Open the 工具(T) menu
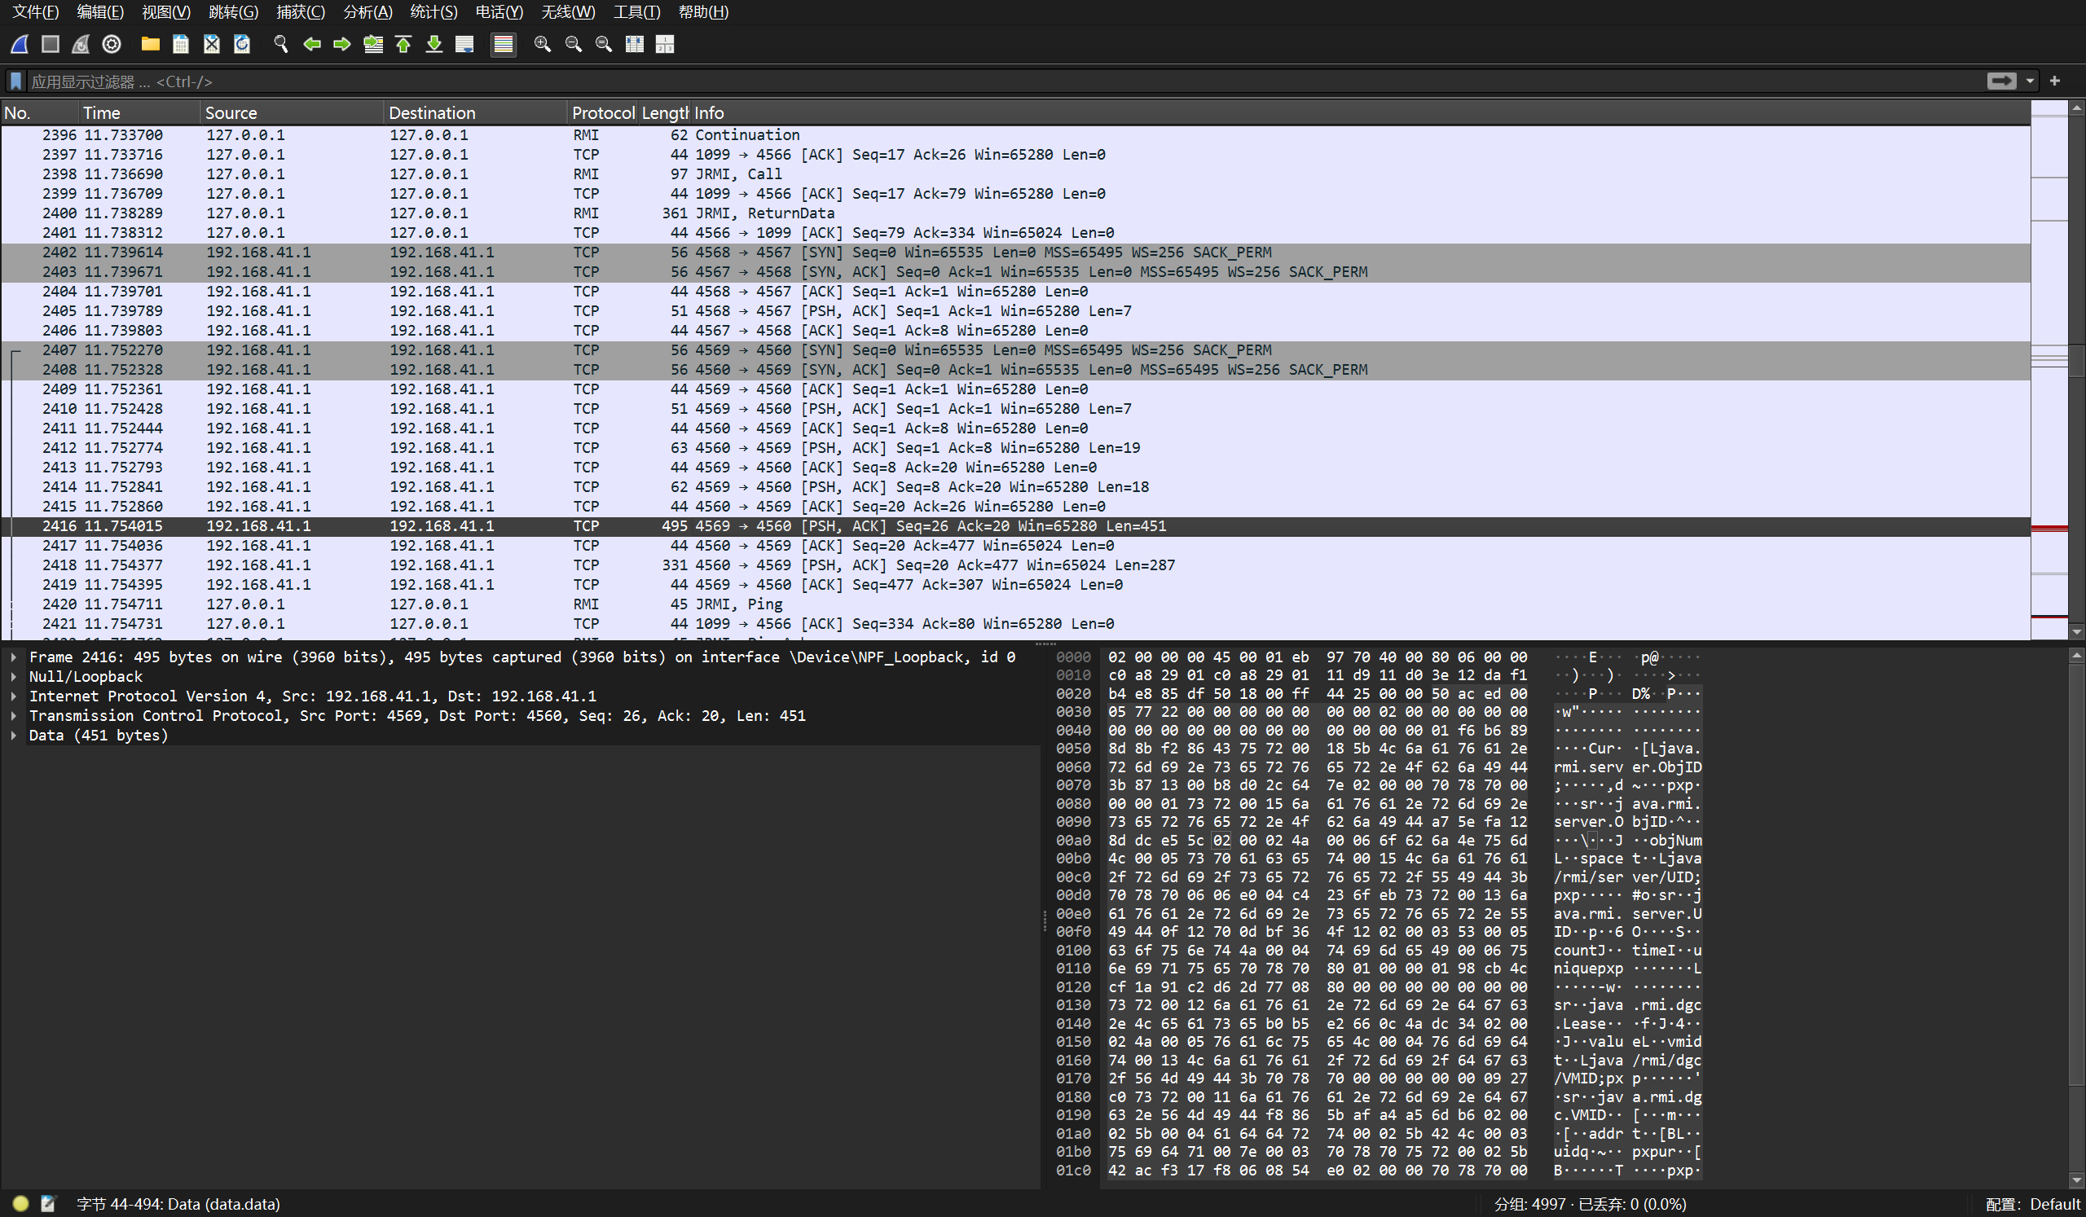This screenshot has width=2086, height=1217. (x=636, y=11)
